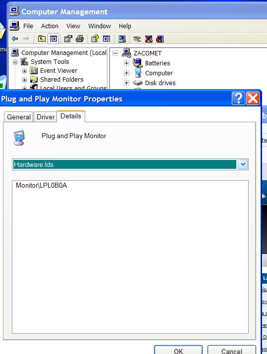Click the Cancel button
The width and height of the screenshot is (267, 354).
231,351
